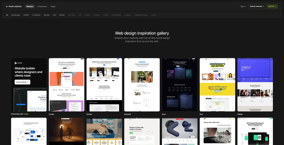Open the Cohere website thumbnail

pyautogui.click(x=66, y=85)
